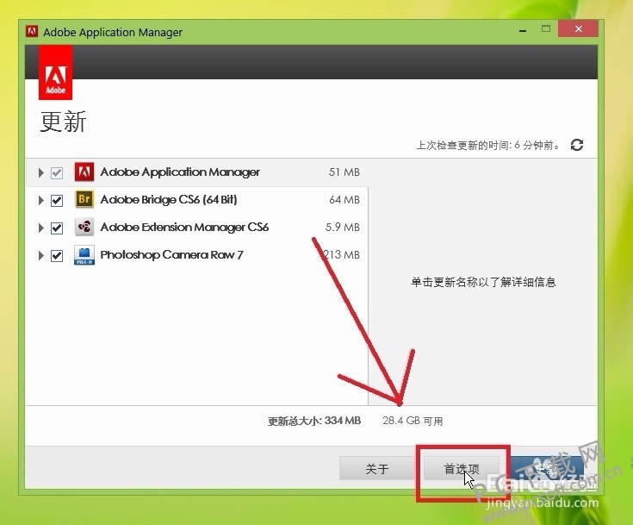The width and height of the screenshot is (633, 525).
Task: Click the 上次检查更新的时间 status text
Action: point(488,145)
